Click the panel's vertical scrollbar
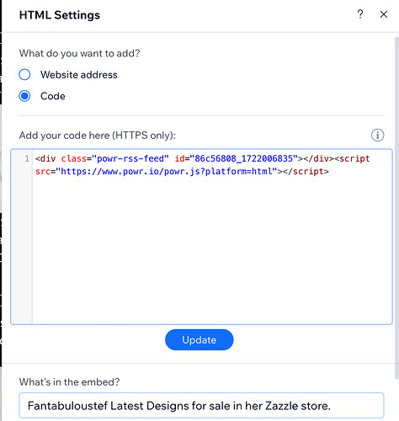 [396, 208]
